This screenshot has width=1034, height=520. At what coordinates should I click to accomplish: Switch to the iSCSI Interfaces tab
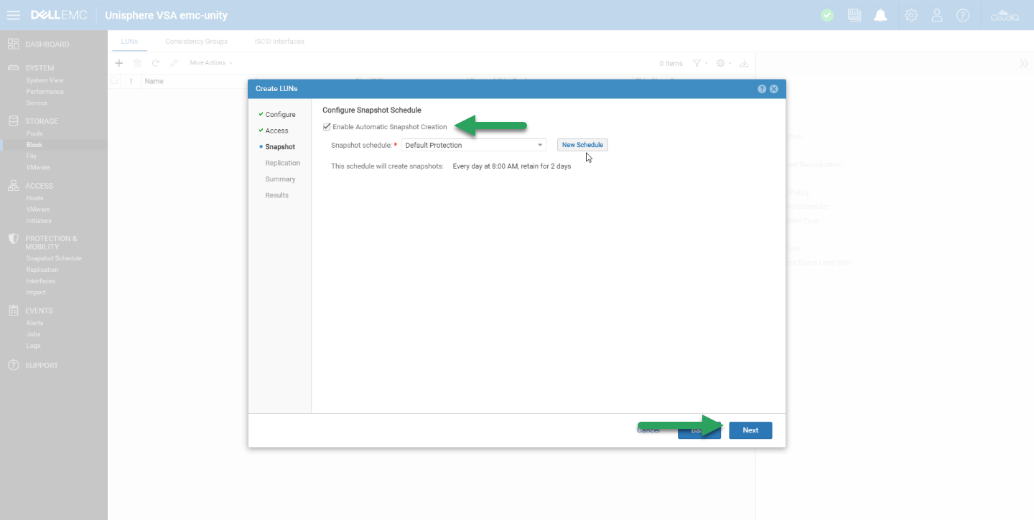pyautogui.click(x=279, y=42)
